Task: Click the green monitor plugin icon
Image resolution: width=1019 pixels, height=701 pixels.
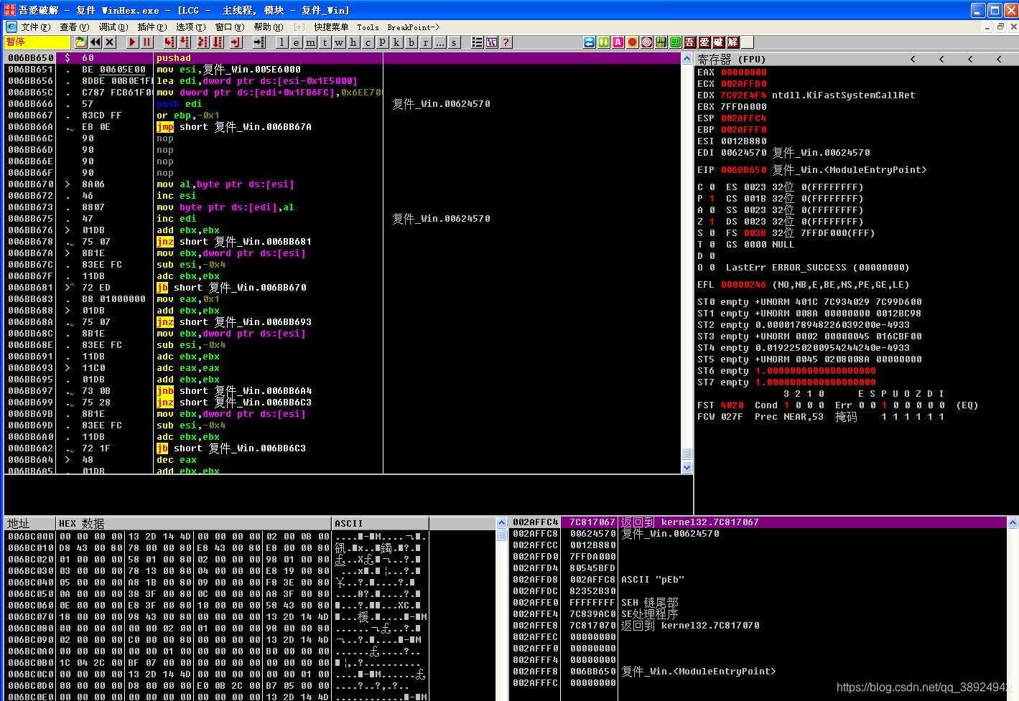Action: point(676,42)
